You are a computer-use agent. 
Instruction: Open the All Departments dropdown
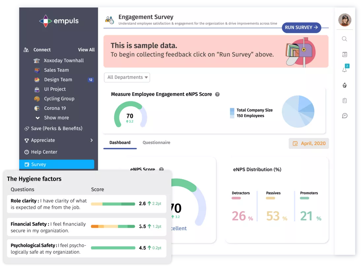[x=127, y=77]
